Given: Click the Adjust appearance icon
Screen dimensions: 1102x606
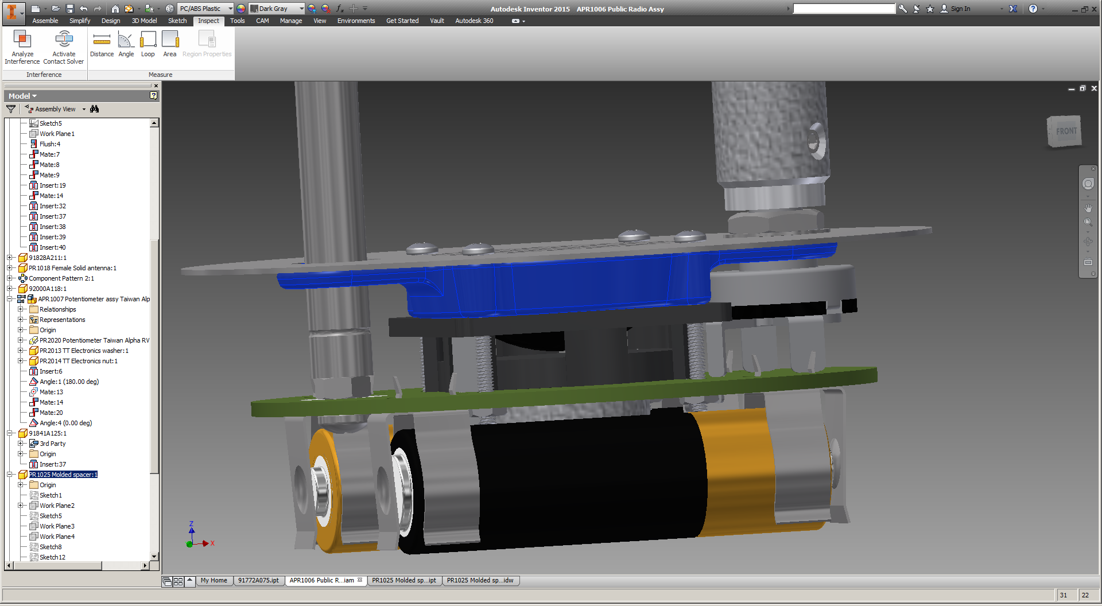Looking at the screenshot, I should pyautogui.click(x=312, y=9).
